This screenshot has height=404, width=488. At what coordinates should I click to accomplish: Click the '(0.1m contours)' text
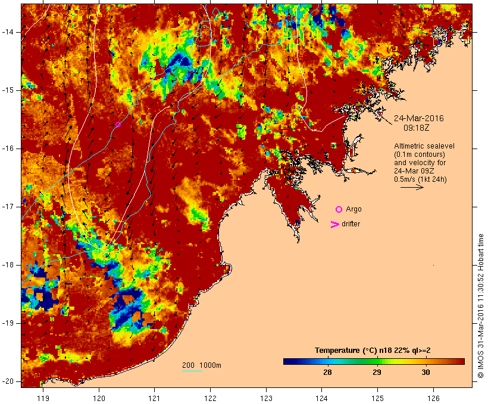coord(420,154)
